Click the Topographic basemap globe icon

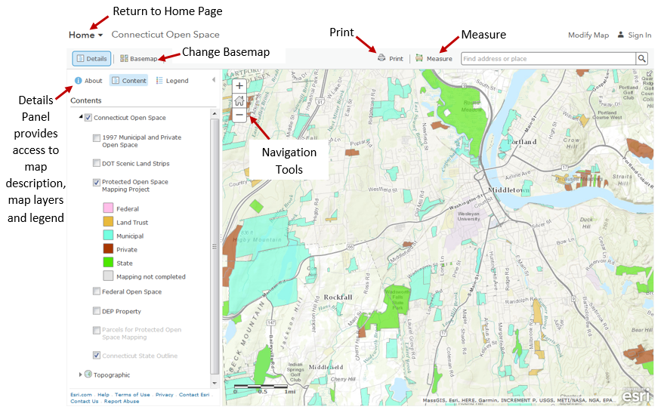tap(88, 374)
